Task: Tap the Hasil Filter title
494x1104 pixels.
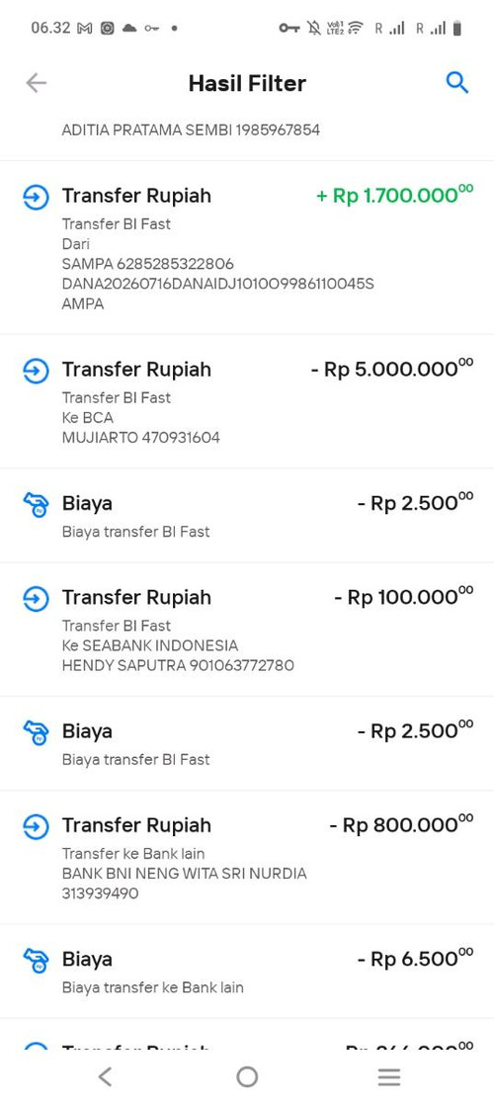Action: pyautogui.click(x=247, y=83)
